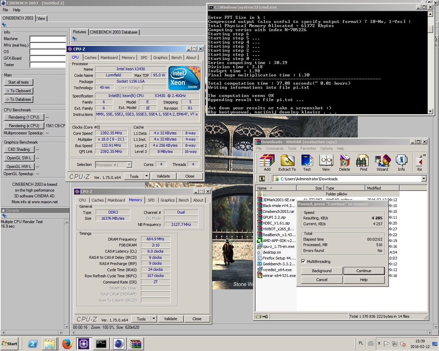Switch to CPU-Z taskbar icon
Screen dimensions: 439x351
[x=84, y=343]
